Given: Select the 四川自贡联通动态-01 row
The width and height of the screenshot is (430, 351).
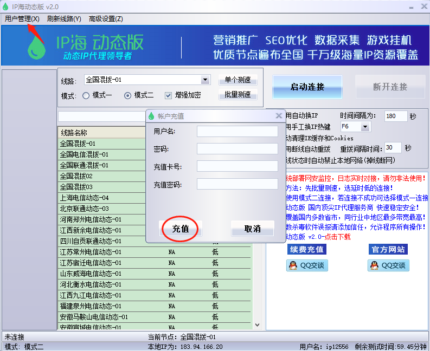Looking at the screenshot, I should pos(102,241).
